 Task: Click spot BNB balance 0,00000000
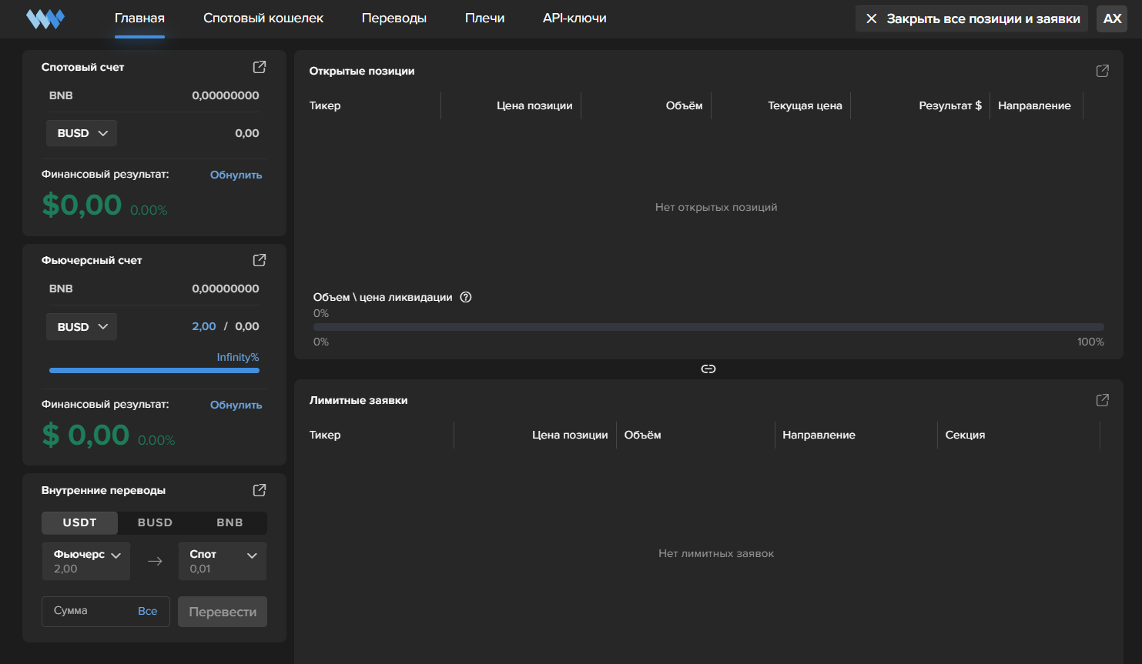(x=226, y=95)
